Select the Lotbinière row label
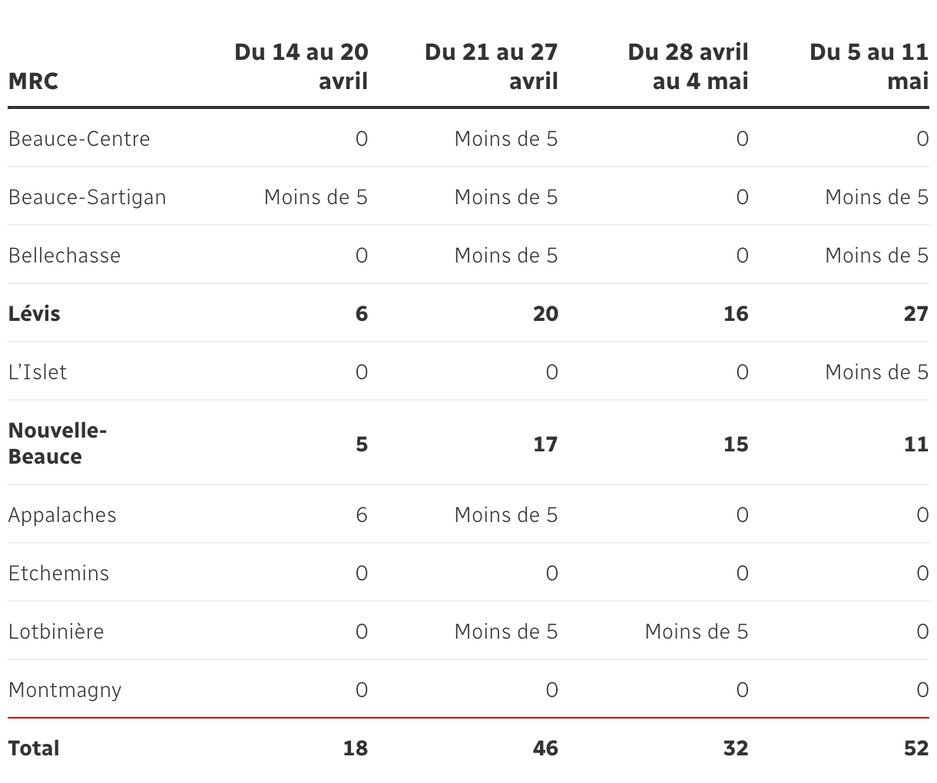 (56, 632)
